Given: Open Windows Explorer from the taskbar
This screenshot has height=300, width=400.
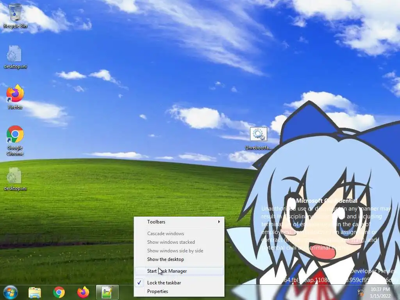Looking at the screenshot, I should pos(35,293).
